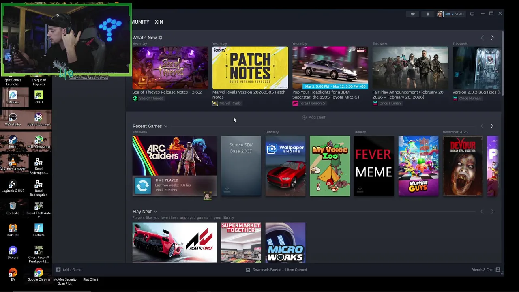
Task: Show next What's New items arrow
Action: 492,38
